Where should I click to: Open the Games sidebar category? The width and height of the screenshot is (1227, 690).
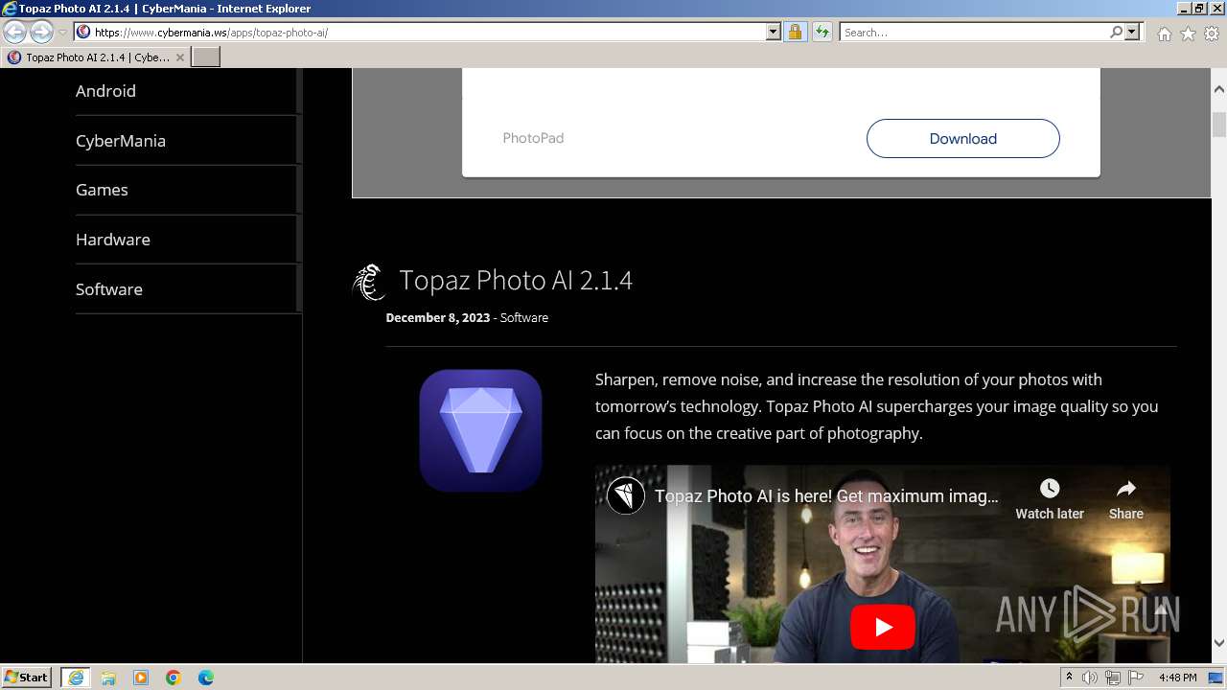[102, 190]
